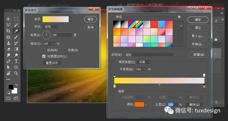Viewport: 228px width, 121px height.
Task: Select the Eraser tool
Action: point(8,49)
